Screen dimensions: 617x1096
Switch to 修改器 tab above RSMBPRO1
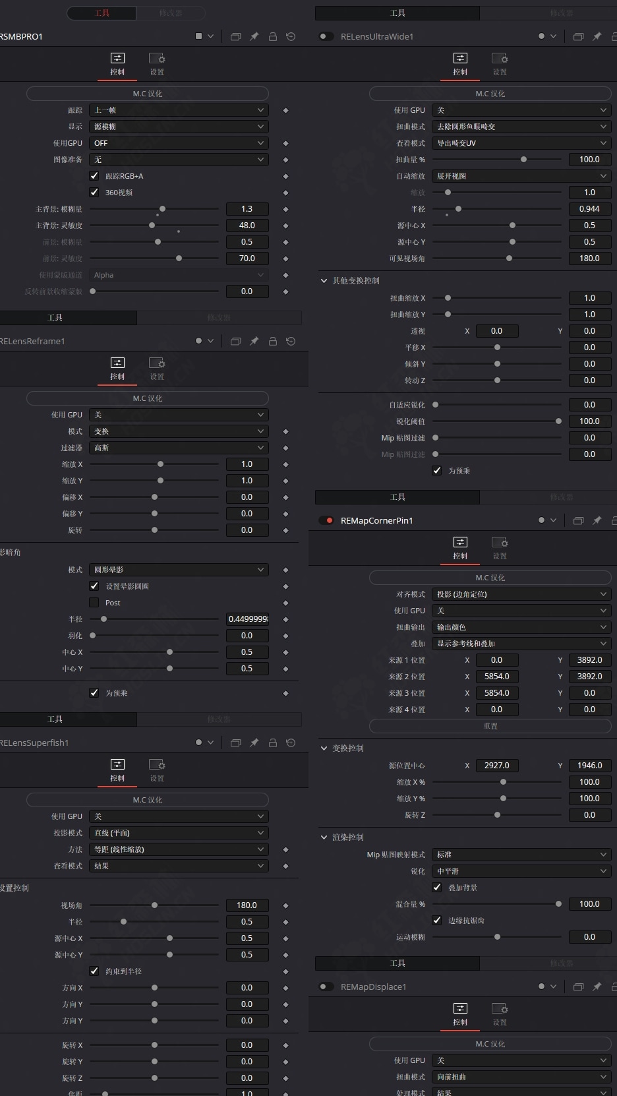click(171, 13)
